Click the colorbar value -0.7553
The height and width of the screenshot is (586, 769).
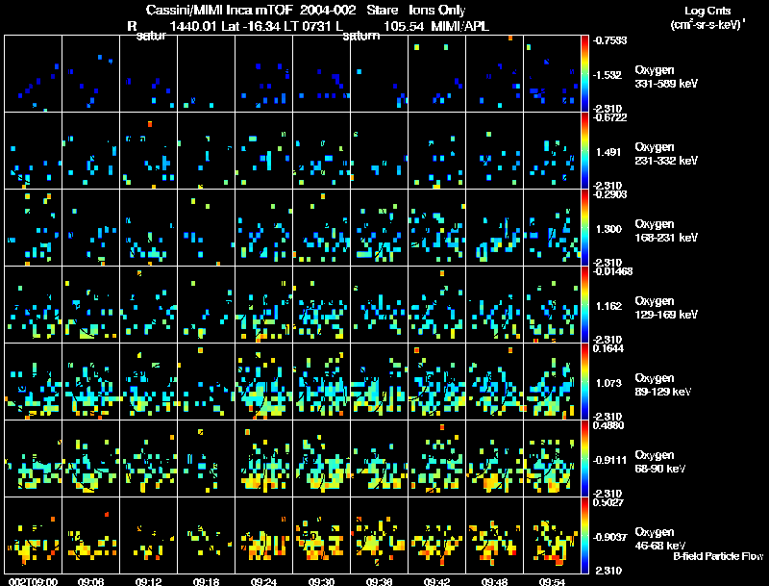(x=609, y=40)
